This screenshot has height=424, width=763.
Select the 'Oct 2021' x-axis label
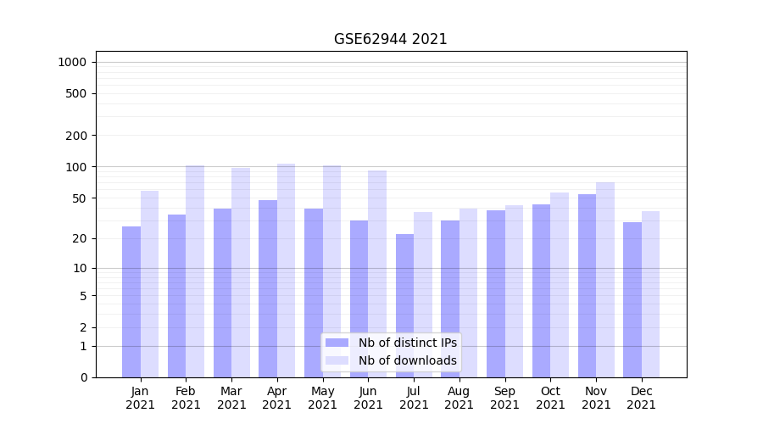click(x=550, y=398)
